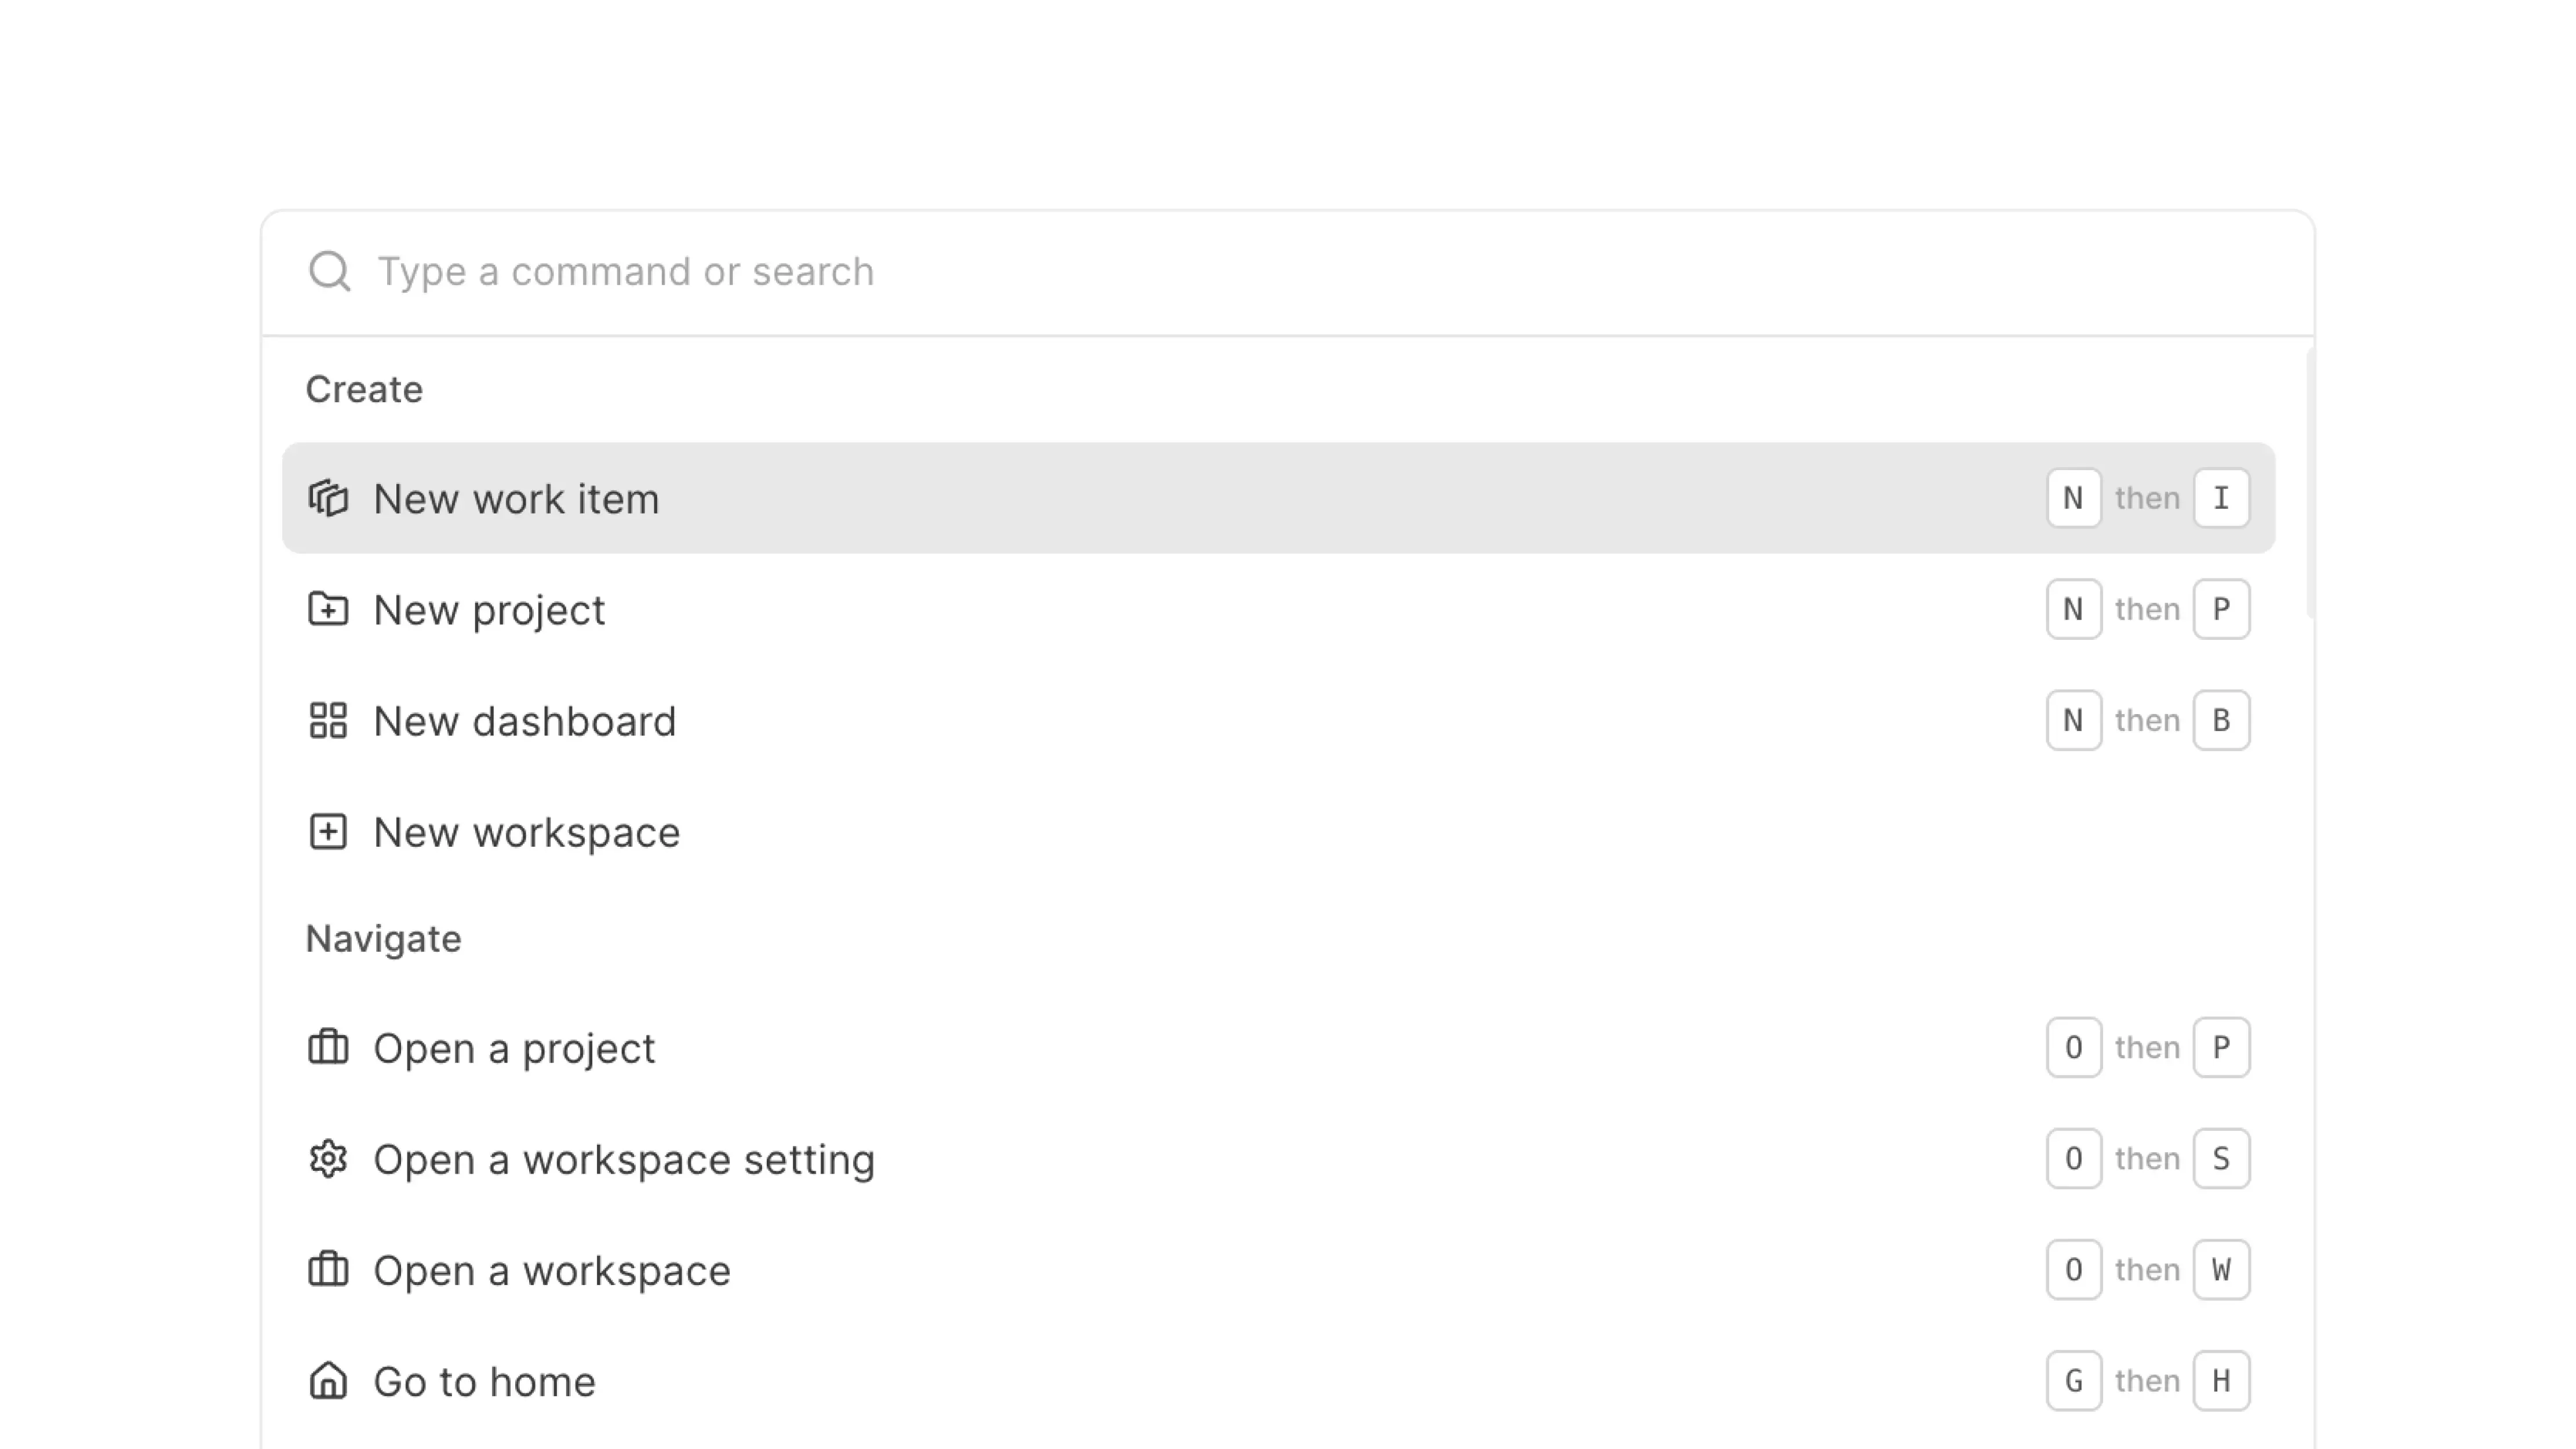Open a project from the Navigate section
Image resolution: width=2576 pixels, height=1449 pixels.
513,1047
